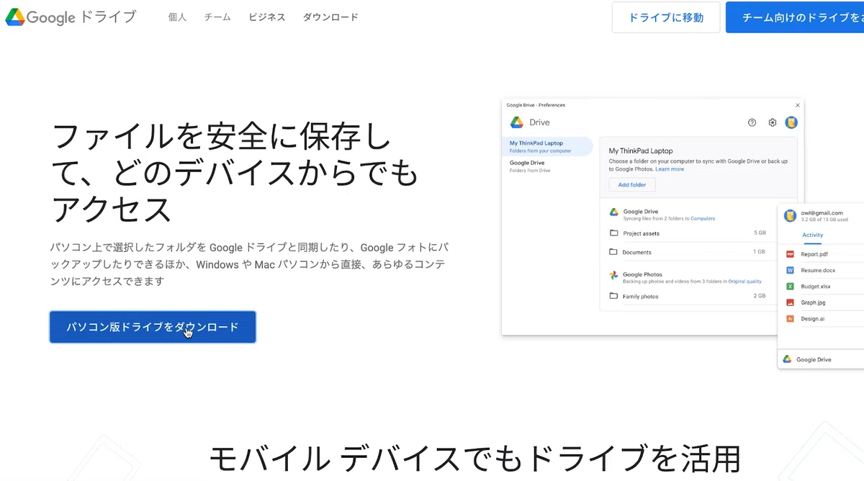The image size is (864, 481).
Task: Click the Resume.docx file name
Action: coord(818,271)
